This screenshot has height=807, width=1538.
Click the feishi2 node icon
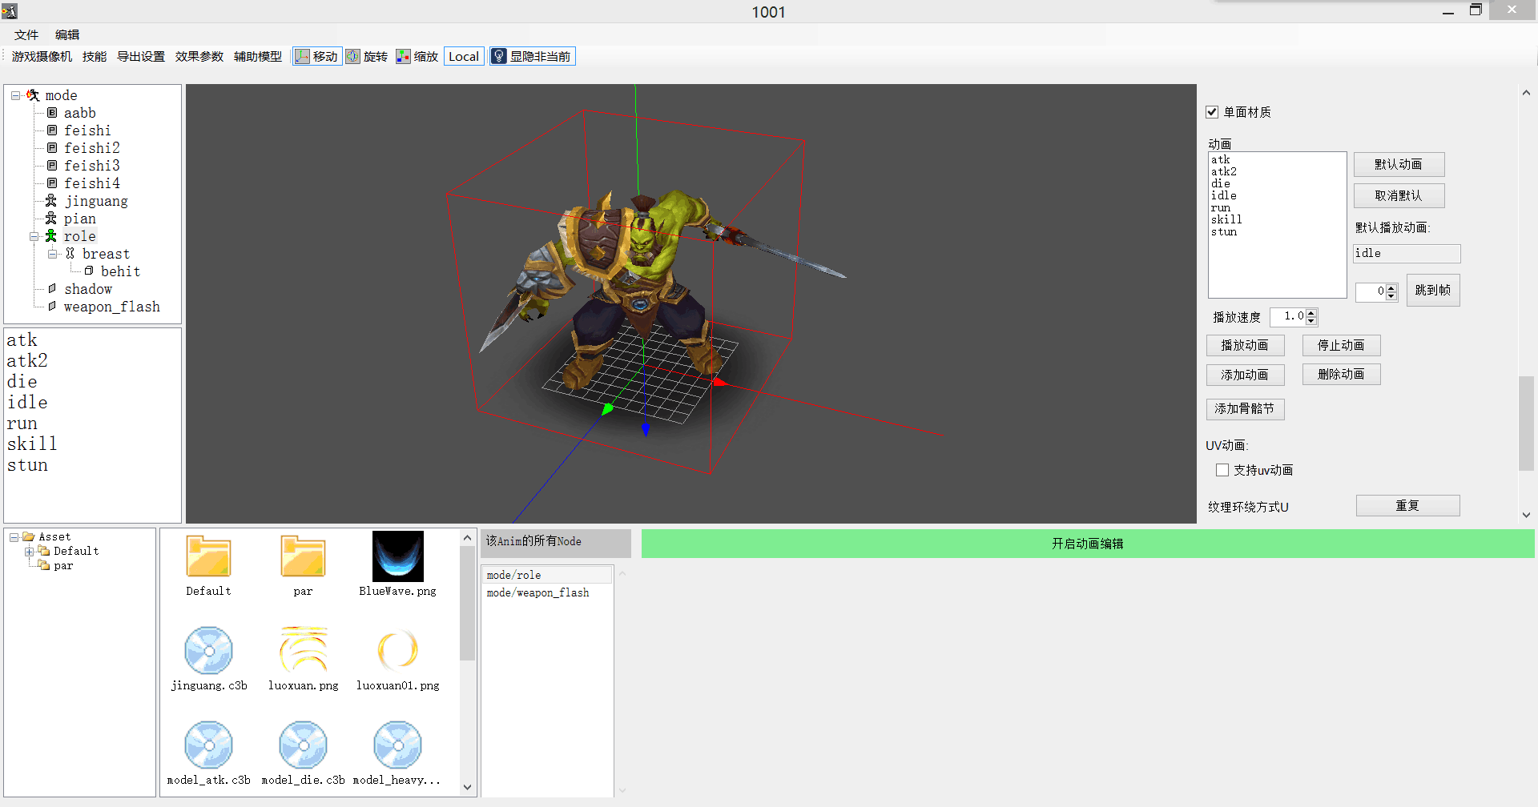[x=52, y=148]
